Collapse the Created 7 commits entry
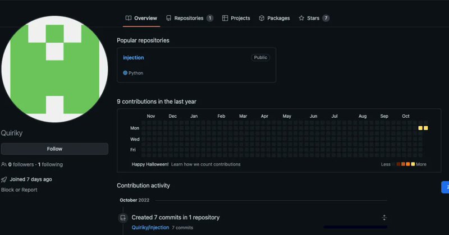Image resolution: width=449 pixels, height=235 pixels. tap(384, 218)
